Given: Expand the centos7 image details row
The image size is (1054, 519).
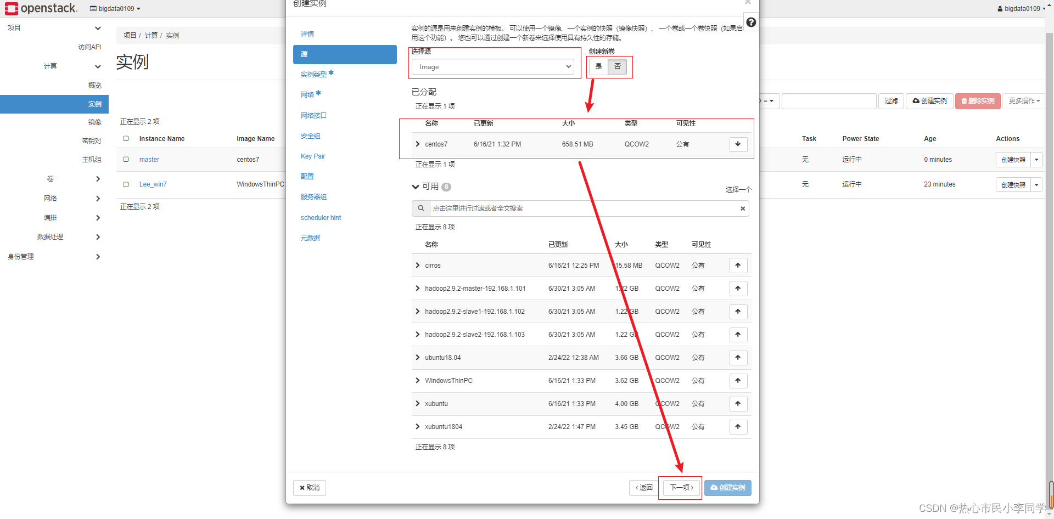Looking at the screenshot, I should (418, 144).
